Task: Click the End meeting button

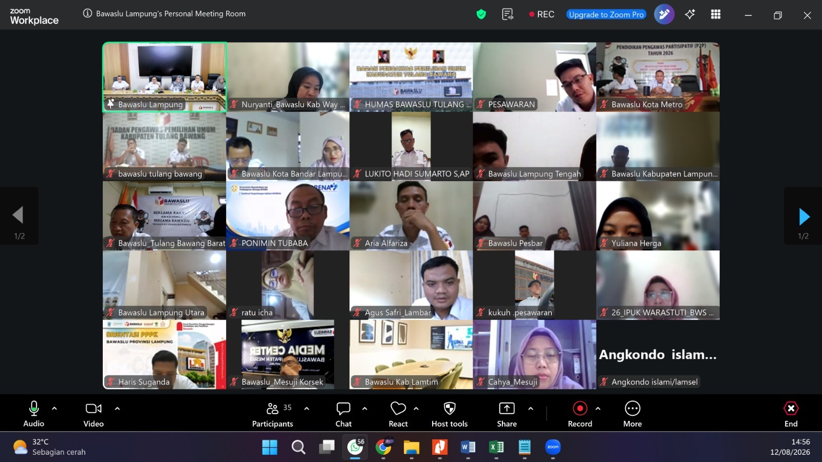Action: click(x=791, y=414)
